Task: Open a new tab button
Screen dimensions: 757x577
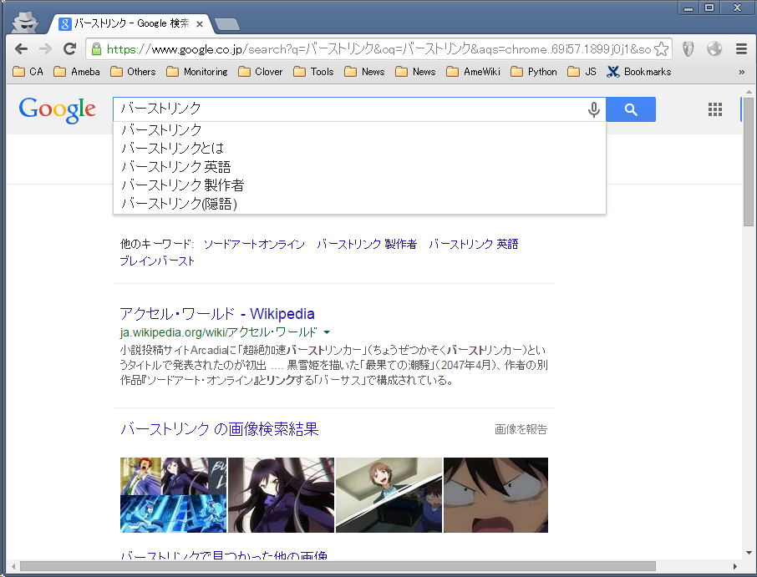Action: coord(226,23)
